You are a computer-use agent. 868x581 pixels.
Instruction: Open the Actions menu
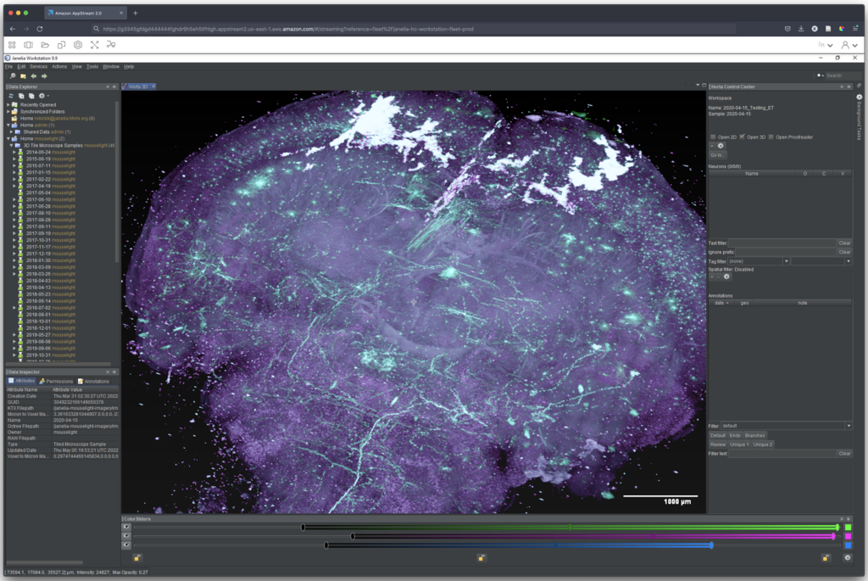click(59, 66)
